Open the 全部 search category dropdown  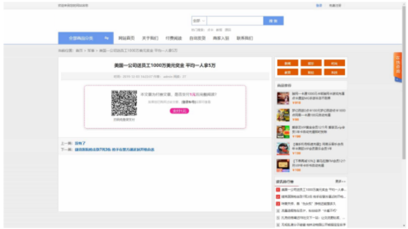tap(199, 21)
